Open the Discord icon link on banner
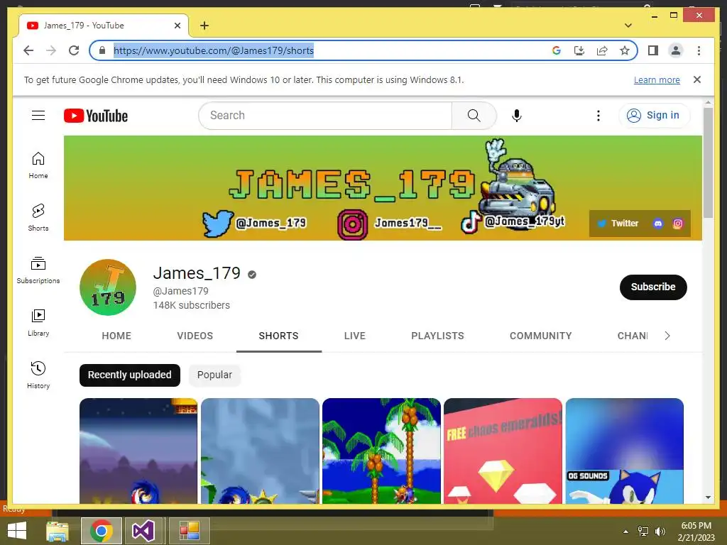 tap(658, 224)
